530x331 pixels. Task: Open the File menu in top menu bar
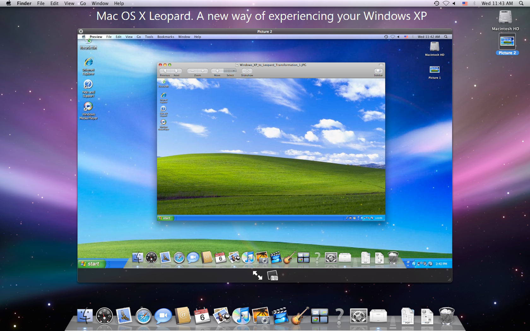coord(41,3)
